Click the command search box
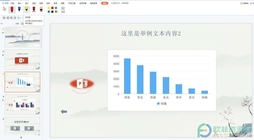 pyautogui.click(x=120, y=3)
